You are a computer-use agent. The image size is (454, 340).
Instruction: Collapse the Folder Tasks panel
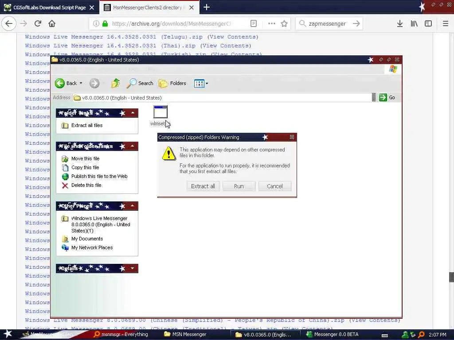tap(133, 113)
